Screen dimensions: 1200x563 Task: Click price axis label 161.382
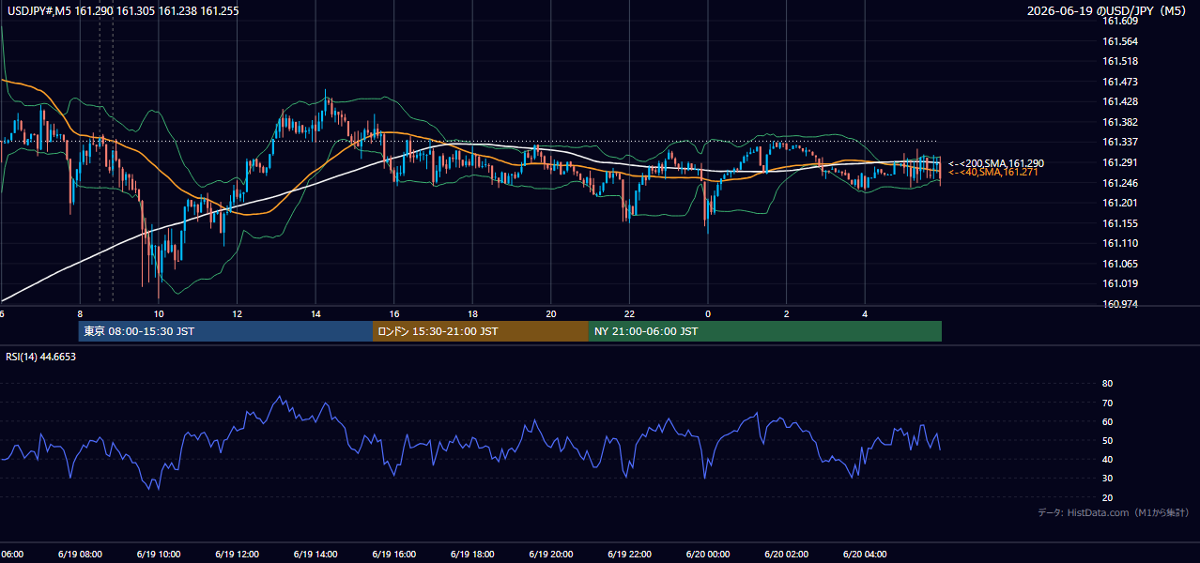click(x=1119, y=122)
